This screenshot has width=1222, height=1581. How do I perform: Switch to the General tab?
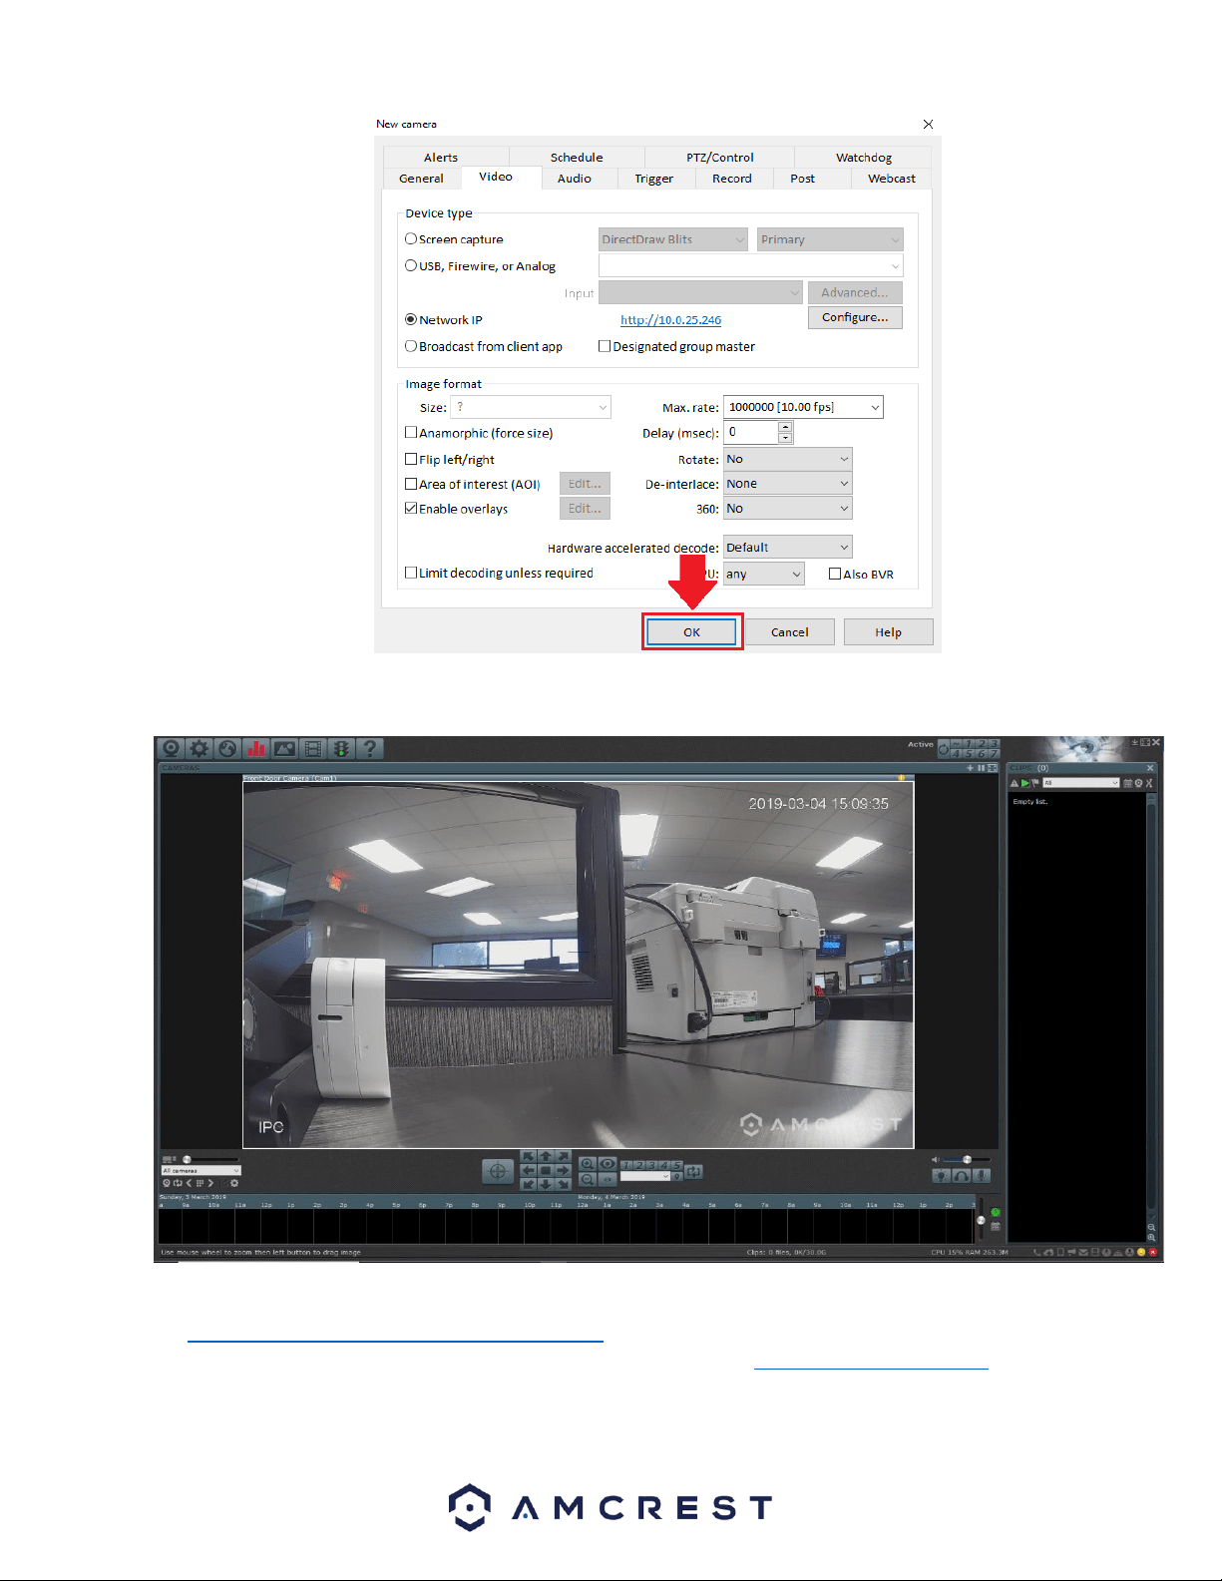(421, 179)
